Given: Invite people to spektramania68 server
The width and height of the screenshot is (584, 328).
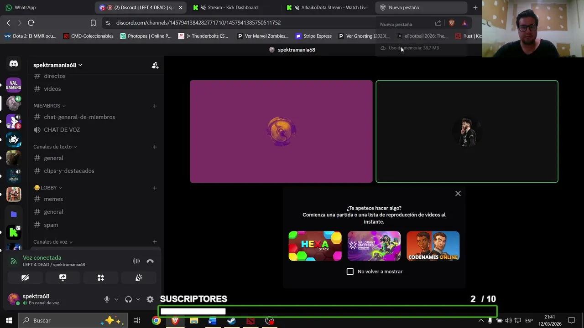Looking at the screenshot, I should [x=155, y=66].
